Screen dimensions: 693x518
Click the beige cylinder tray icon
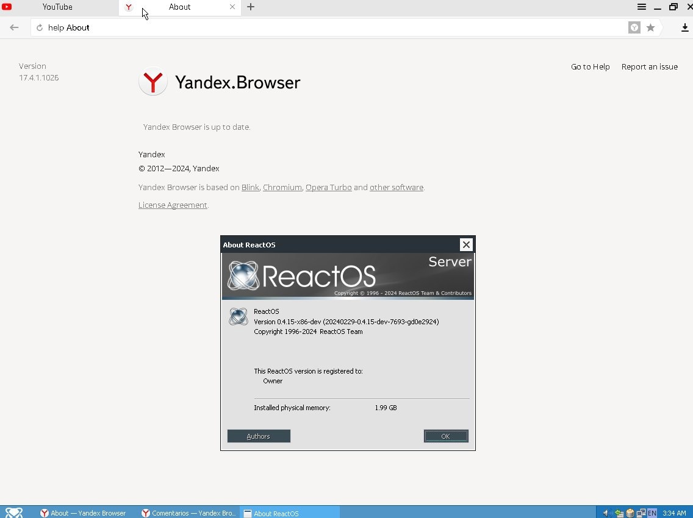coord(630,513)
